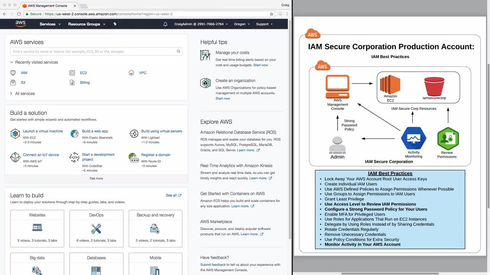The height and width of the screenshot is (275, 490).
Task: Open the Resource Groups dropdown
Action: click(87, 24)
